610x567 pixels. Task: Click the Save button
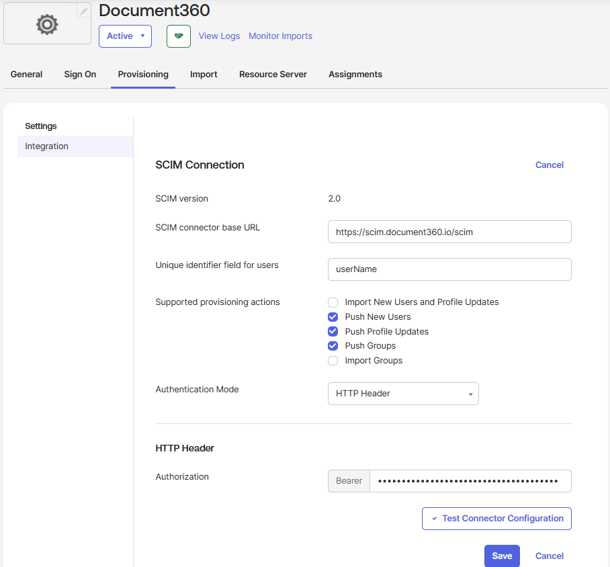pyautogui.click(x=502, y=556)
